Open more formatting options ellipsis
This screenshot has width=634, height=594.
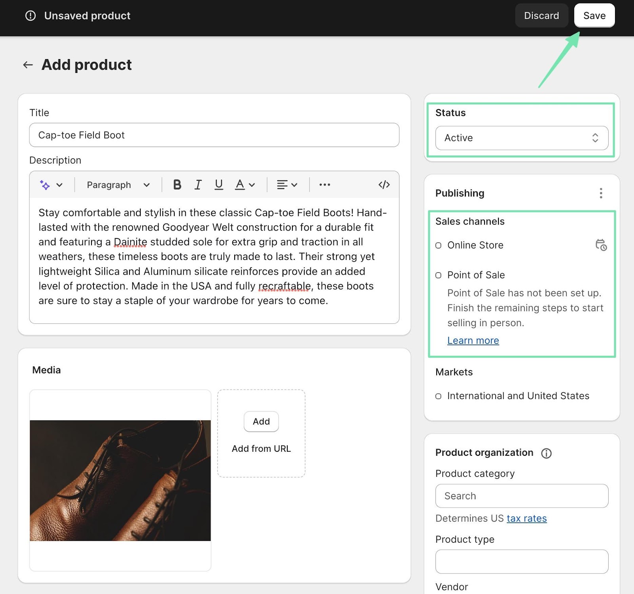click(x=325, y=185)
